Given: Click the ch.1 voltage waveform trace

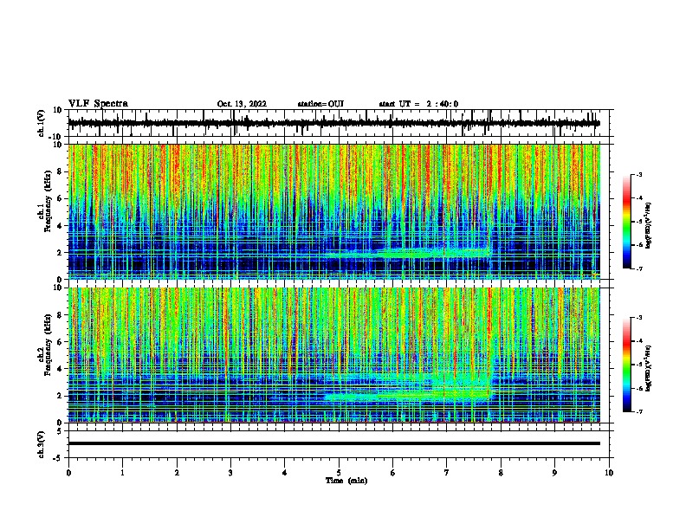Looking at the screenshot, I should pyautogui.click(x=334, y=123).
